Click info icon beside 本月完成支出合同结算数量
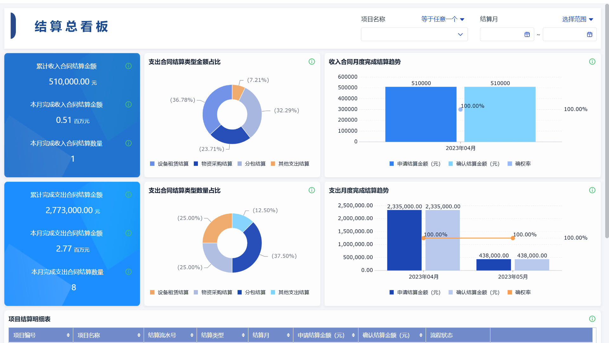Viewport: 609px width, 343px height. pos(128,272)
